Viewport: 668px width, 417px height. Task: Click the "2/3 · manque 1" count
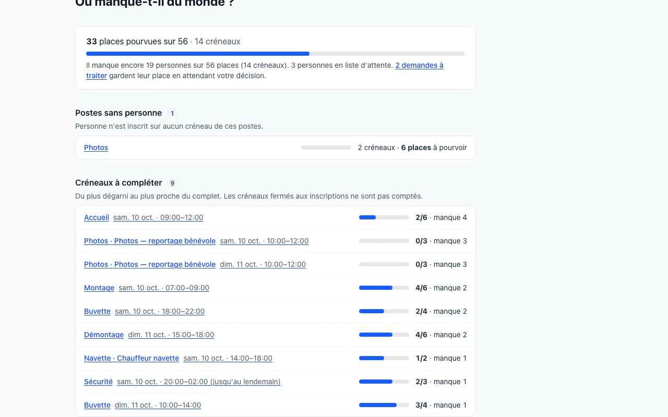442,382
